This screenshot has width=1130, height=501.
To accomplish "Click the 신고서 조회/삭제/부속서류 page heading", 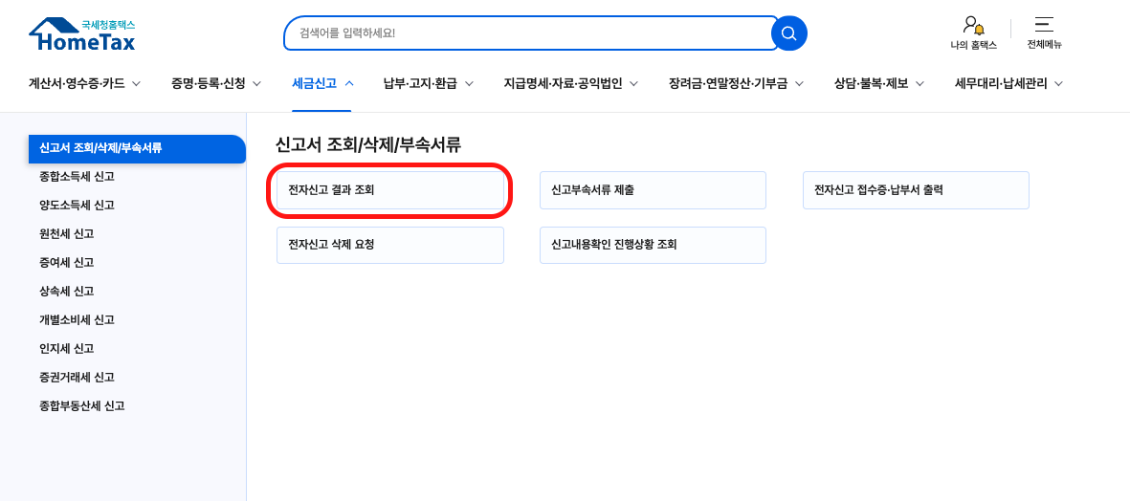I will pyautogui.click(x=367, y=144).
